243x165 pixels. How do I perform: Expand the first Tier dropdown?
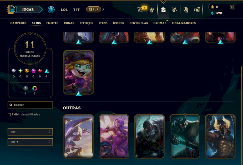(30, 132)
